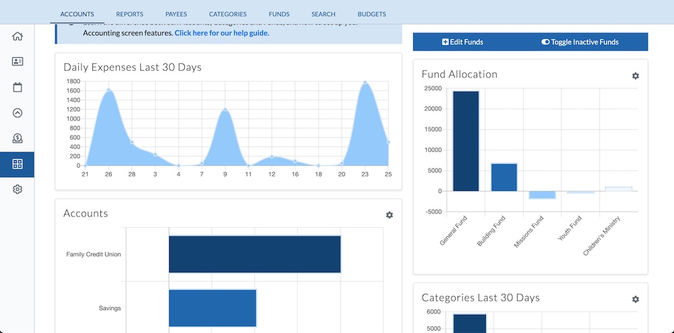Viewport: 674px width, 333px height.
Task: Click the data point at day 9
Action: (225, 110)
